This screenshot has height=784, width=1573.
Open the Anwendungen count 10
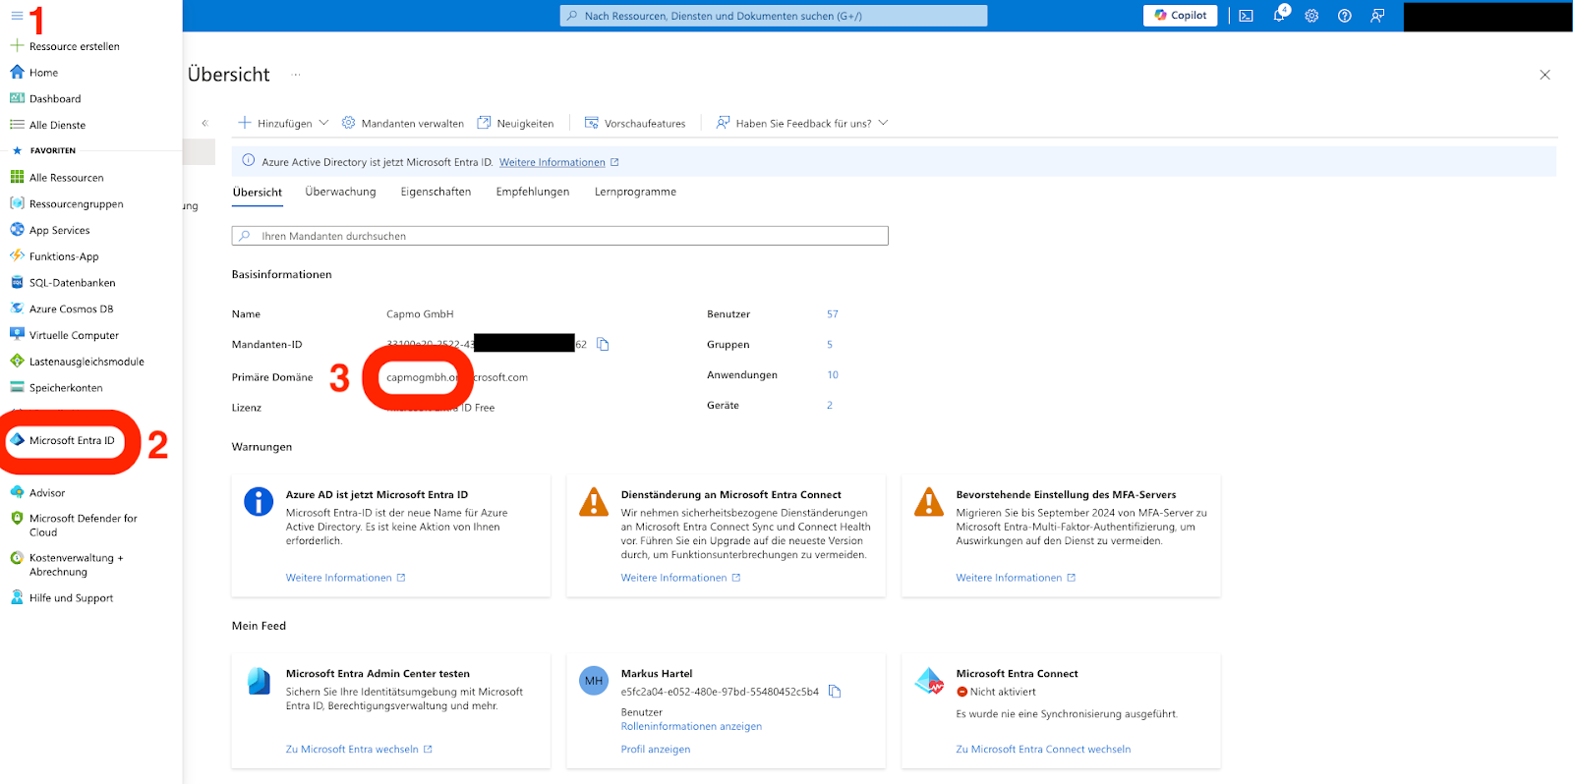click(833, 375)
